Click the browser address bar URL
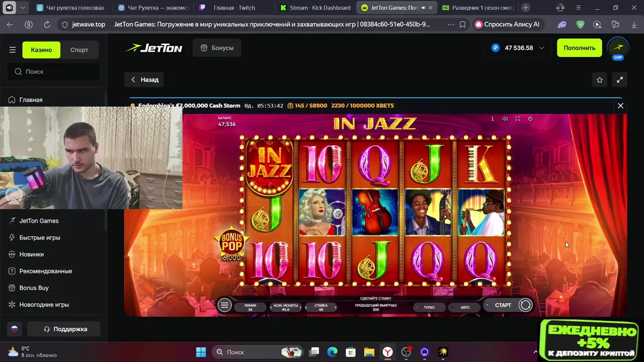644x362 pixels. click(89, 24)
